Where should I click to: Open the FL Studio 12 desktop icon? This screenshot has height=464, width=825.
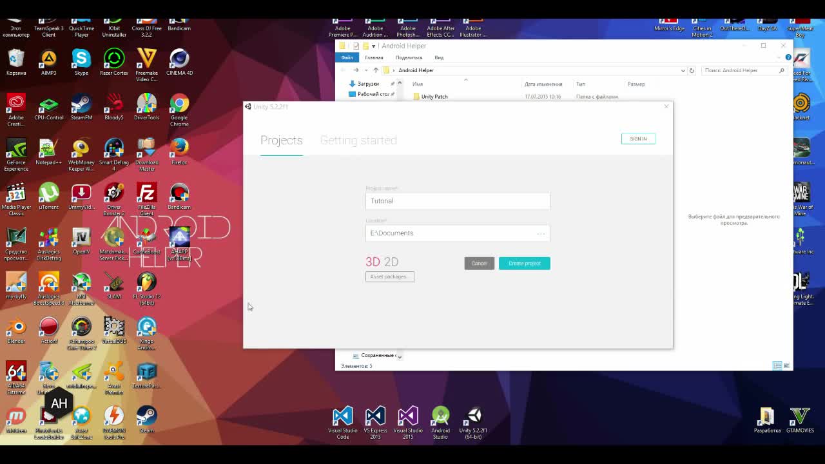(x=146, y=289)
